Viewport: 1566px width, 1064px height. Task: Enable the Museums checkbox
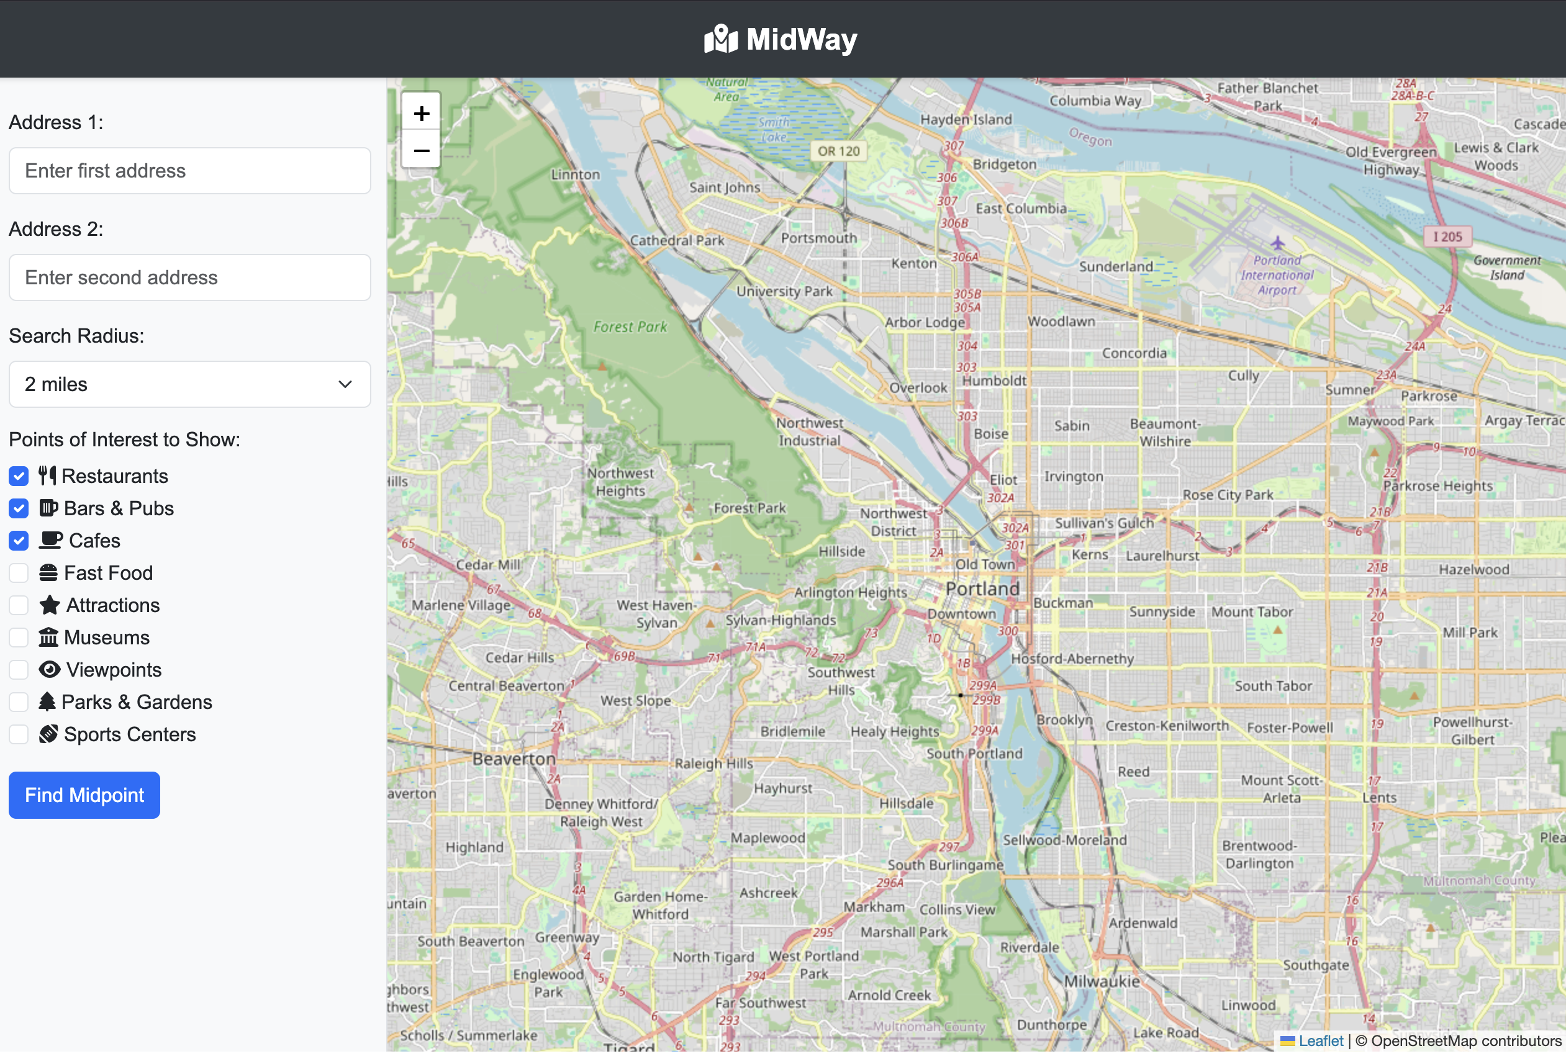[x=18, y=637]
